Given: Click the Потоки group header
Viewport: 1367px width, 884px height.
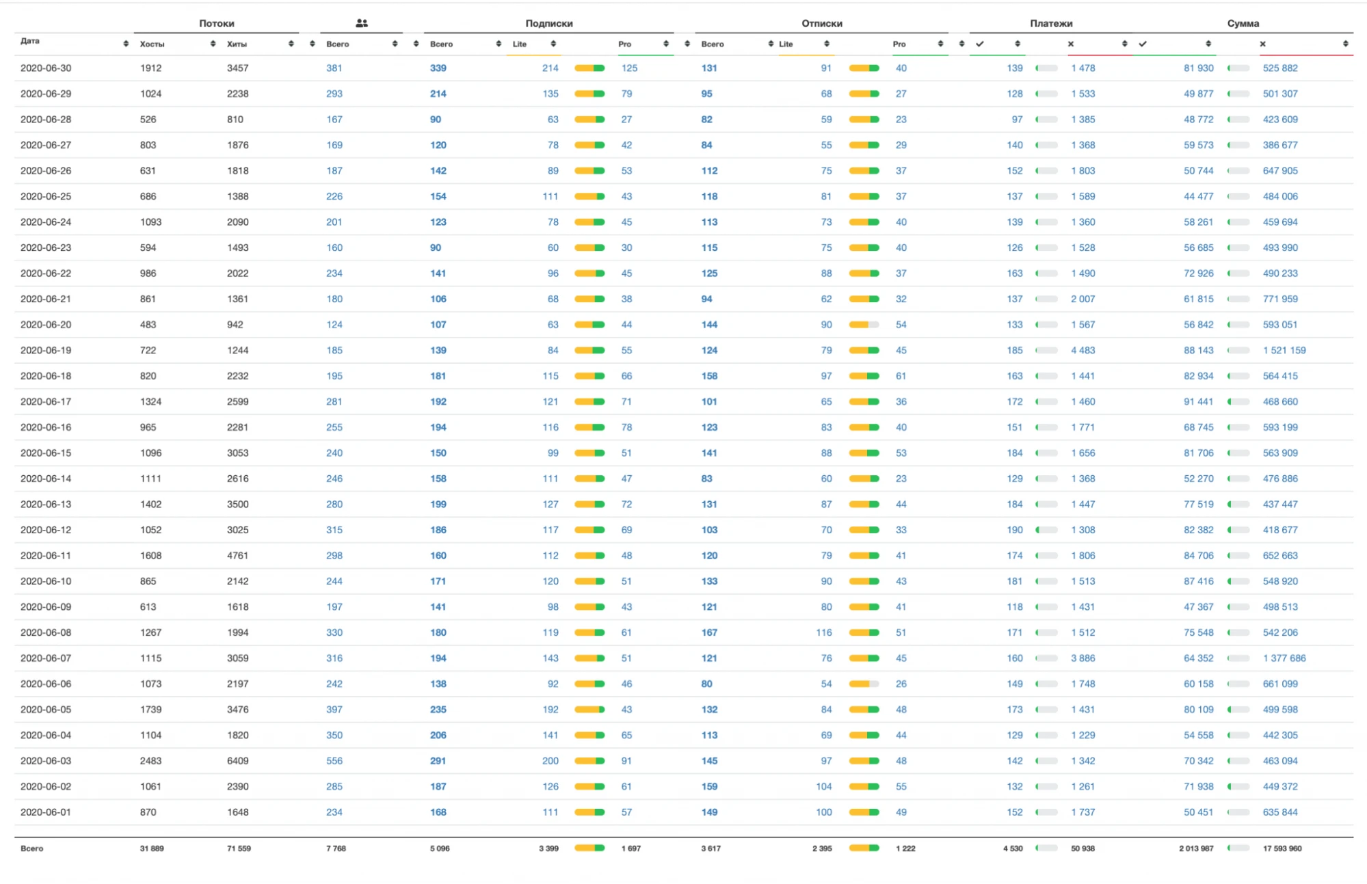Looking at the screenshot, I should (217, 23).
